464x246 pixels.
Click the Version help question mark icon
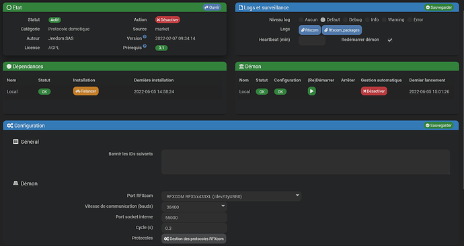point(145,37)
